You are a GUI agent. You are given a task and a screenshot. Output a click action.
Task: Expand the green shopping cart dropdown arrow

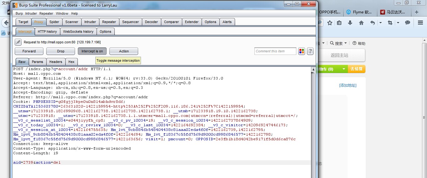(344, 69)
